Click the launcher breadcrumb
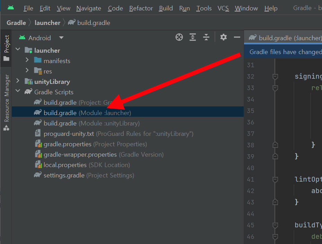322x244 pixels. coord(47,23)
